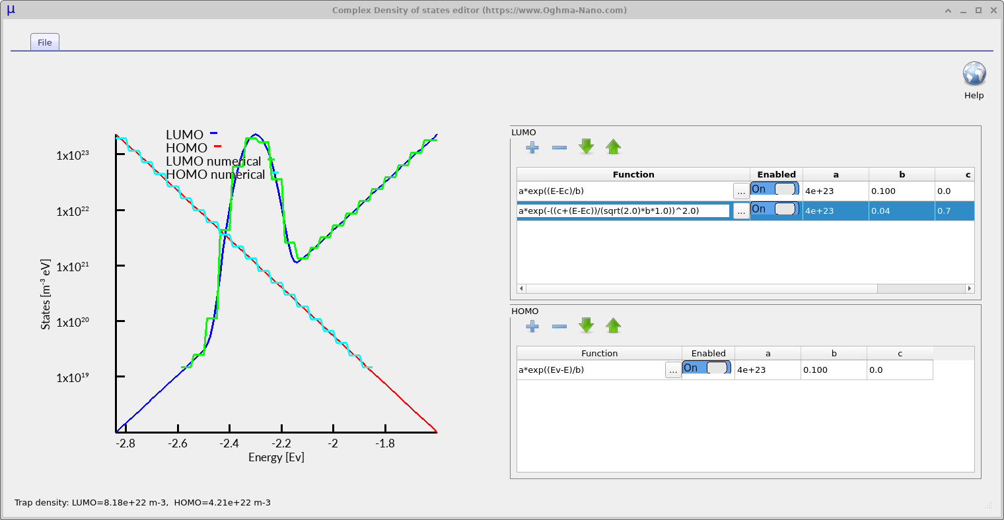Click LUMO table horizontal scrollbar thumb
1004x520 pixels.
[701, 288]
